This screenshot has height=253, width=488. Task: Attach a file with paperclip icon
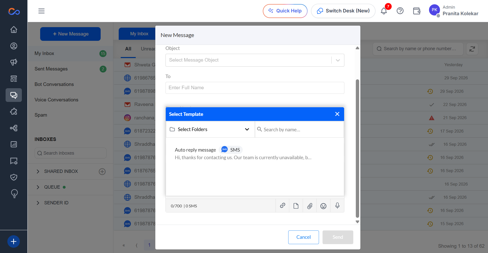pos(310,206)
